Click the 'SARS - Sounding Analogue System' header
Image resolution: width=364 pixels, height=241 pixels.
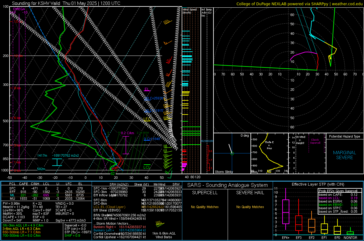pos(228,185)
